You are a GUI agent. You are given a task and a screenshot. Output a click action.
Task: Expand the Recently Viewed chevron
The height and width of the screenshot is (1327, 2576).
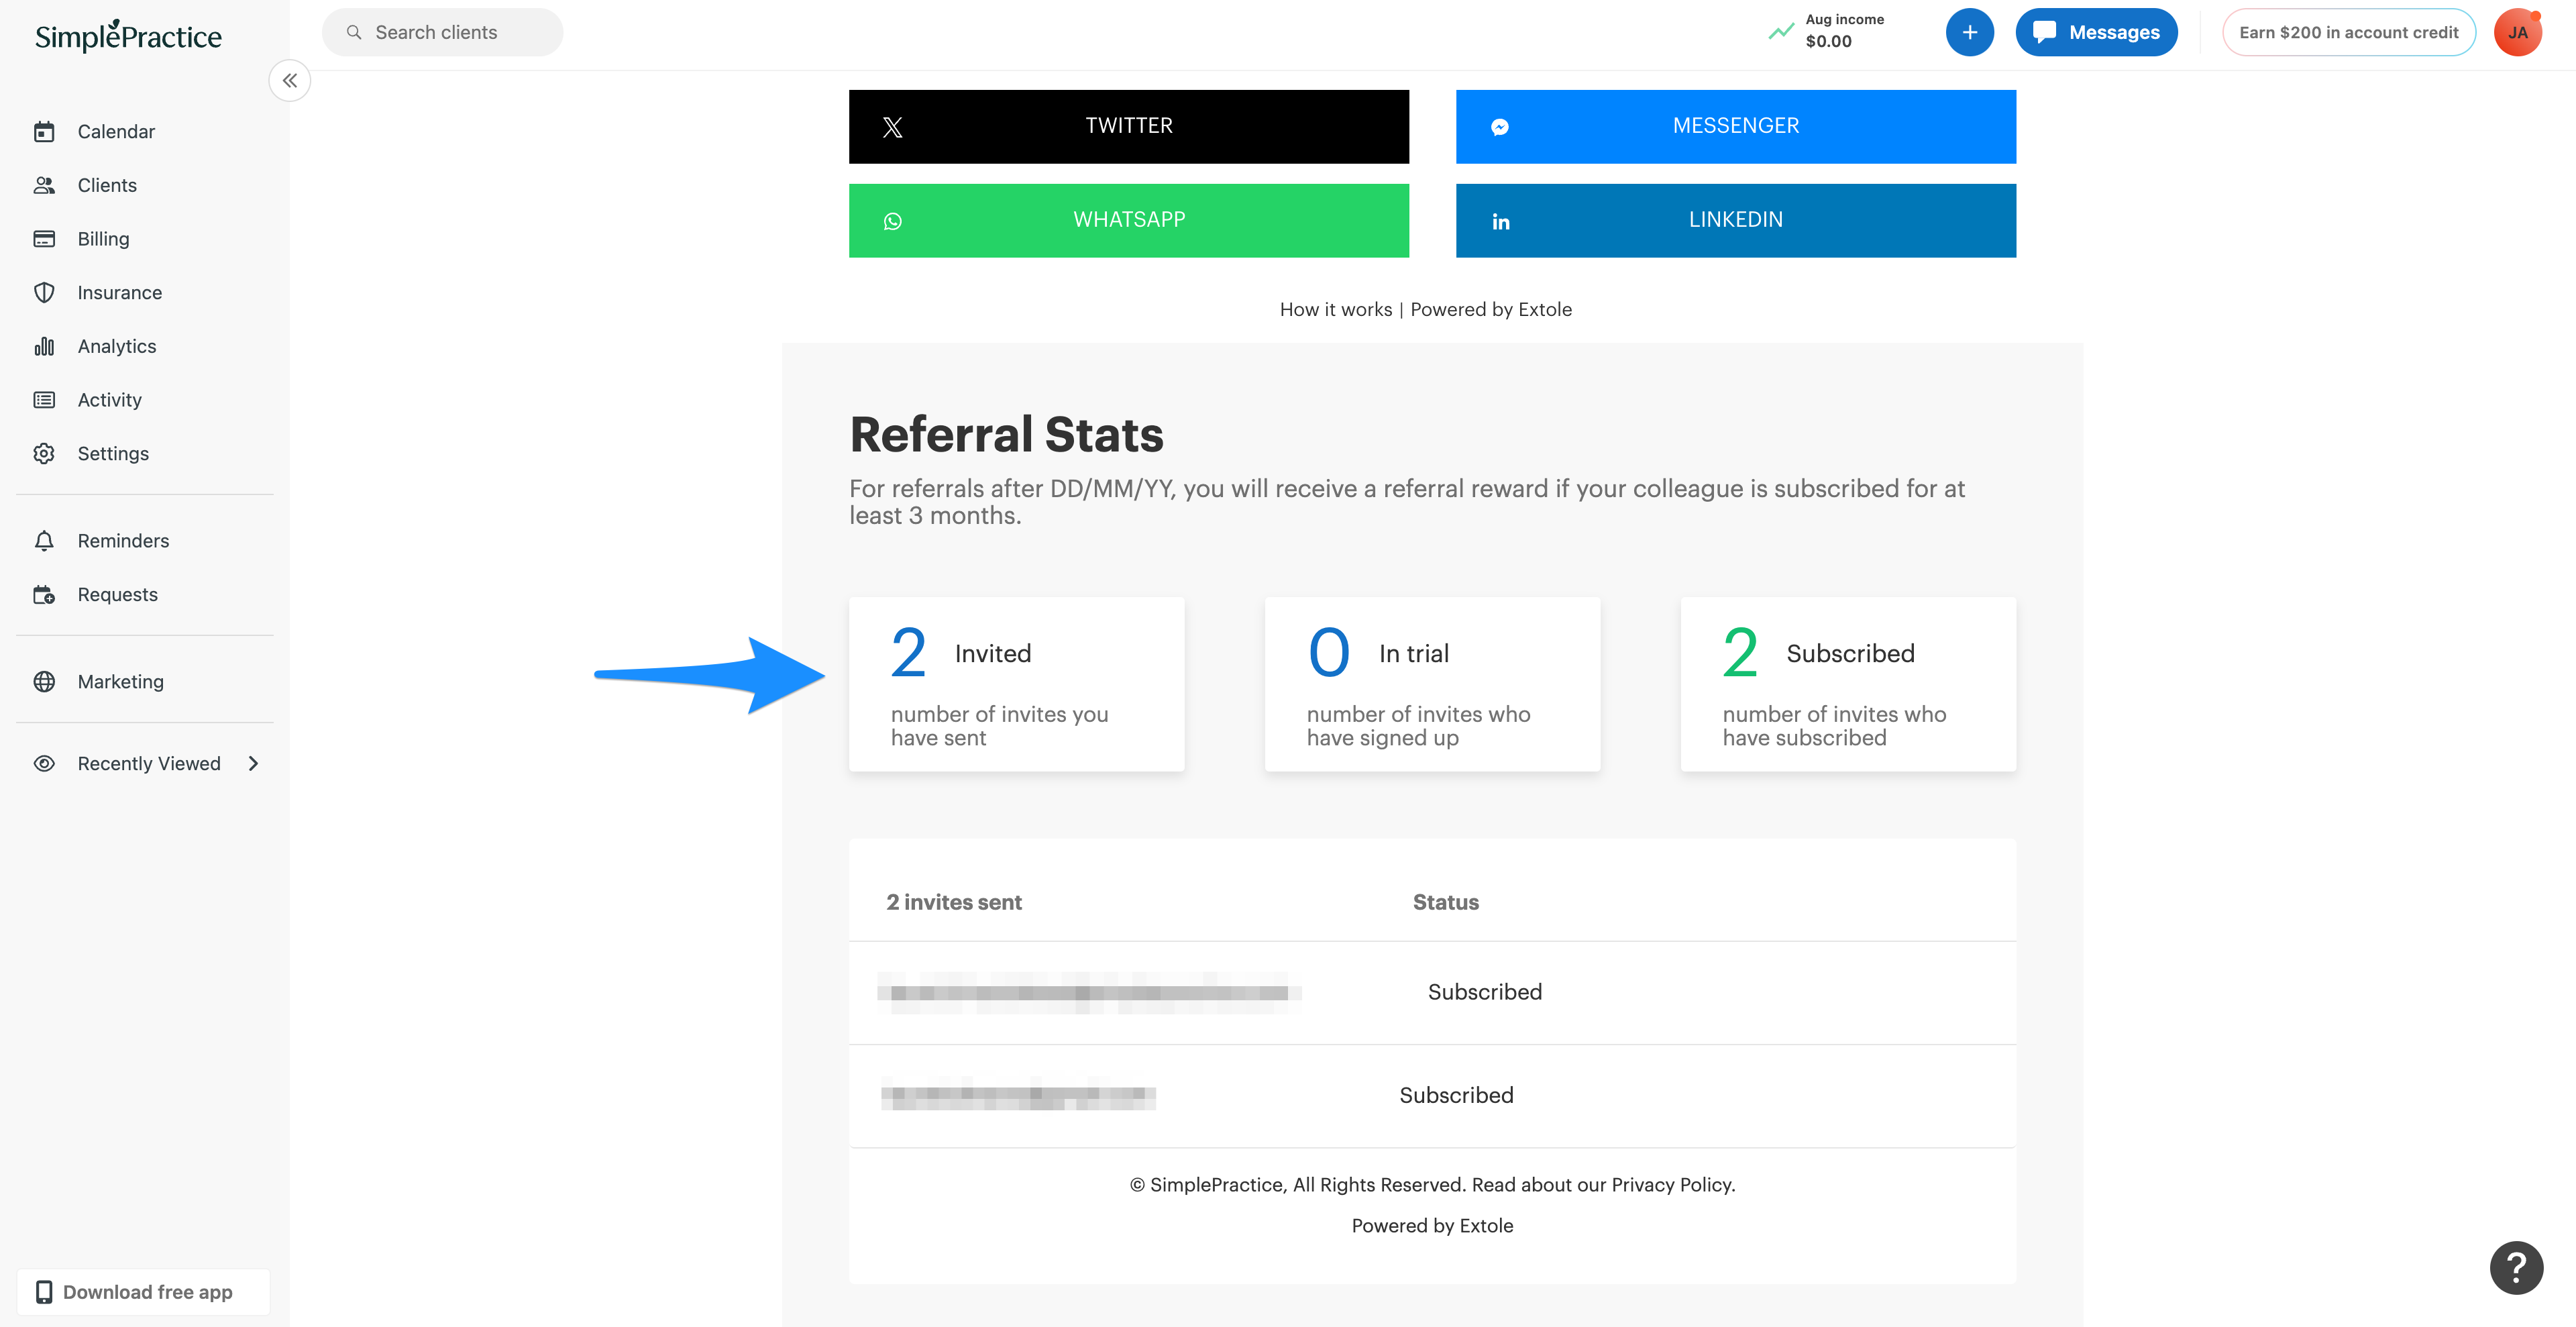point(253,764)
